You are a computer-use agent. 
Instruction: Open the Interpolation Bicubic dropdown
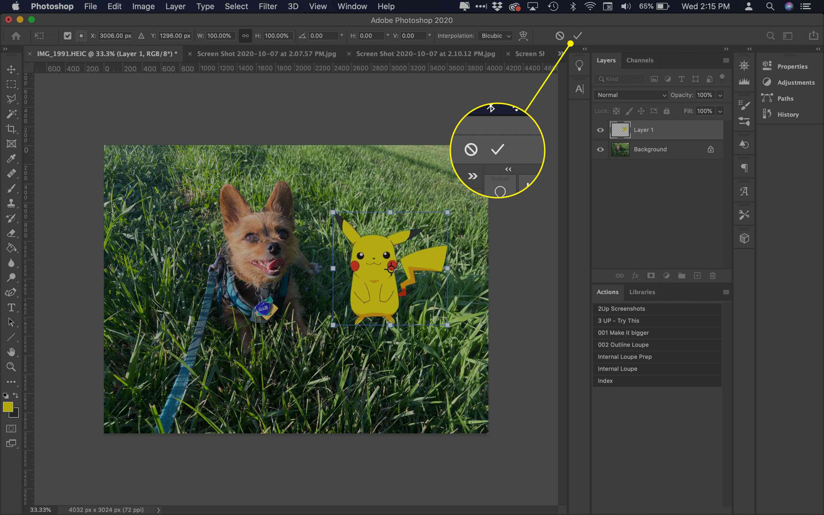click(x=495, y=36)
